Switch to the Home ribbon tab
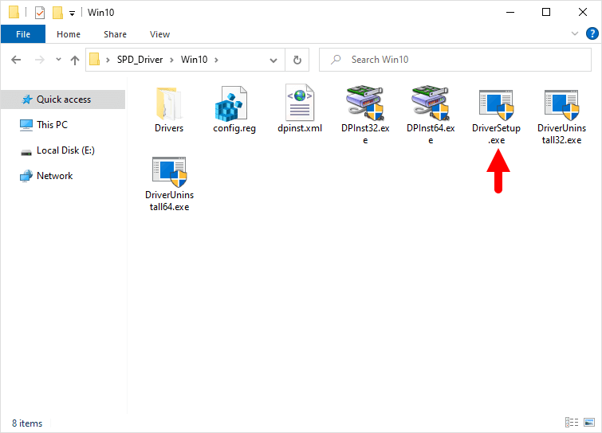This screenshot has height=433, width=602. 69,34
